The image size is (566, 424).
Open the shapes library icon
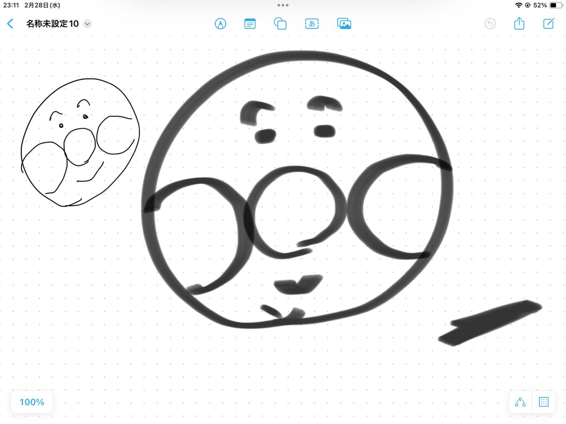280,24
